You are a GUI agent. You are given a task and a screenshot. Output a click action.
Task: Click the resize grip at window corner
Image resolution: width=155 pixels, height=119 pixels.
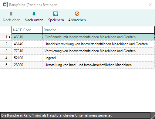pos(153,117)
